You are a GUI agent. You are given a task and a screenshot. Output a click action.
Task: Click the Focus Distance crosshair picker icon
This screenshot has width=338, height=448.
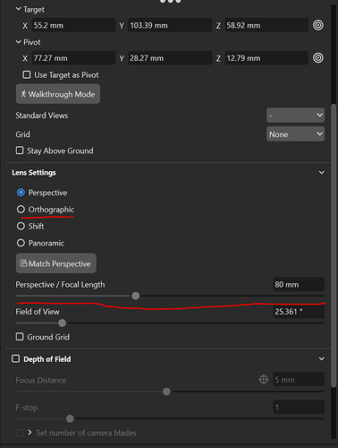[x=264, y=380]
